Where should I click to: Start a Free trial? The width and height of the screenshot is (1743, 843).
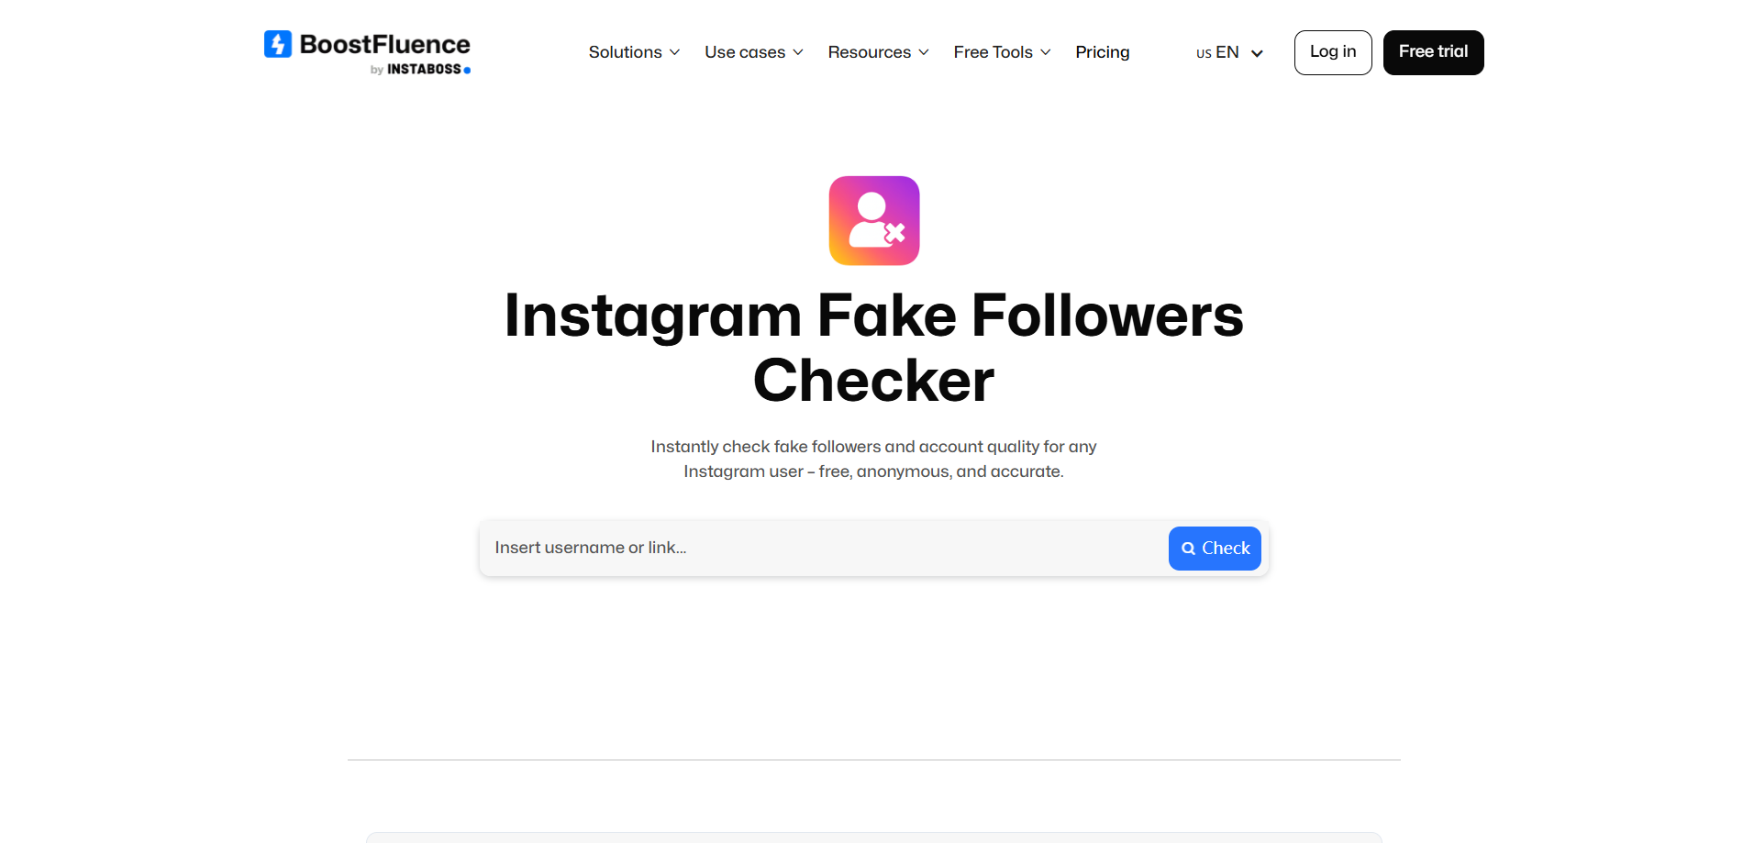pos(1433,52)
